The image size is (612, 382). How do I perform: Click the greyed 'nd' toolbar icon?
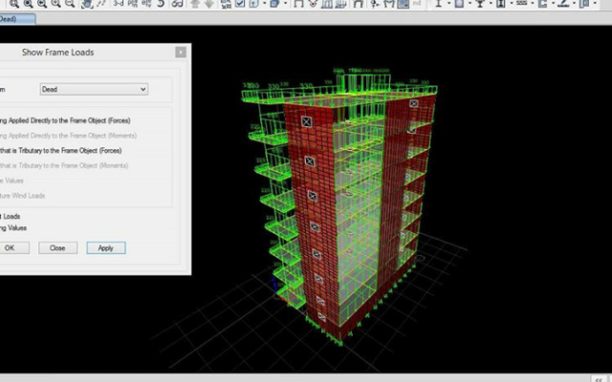point(417,4)
